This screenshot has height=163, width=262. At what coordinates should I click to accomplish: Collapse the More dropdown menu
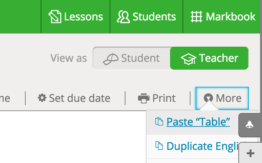click(222, 98)
